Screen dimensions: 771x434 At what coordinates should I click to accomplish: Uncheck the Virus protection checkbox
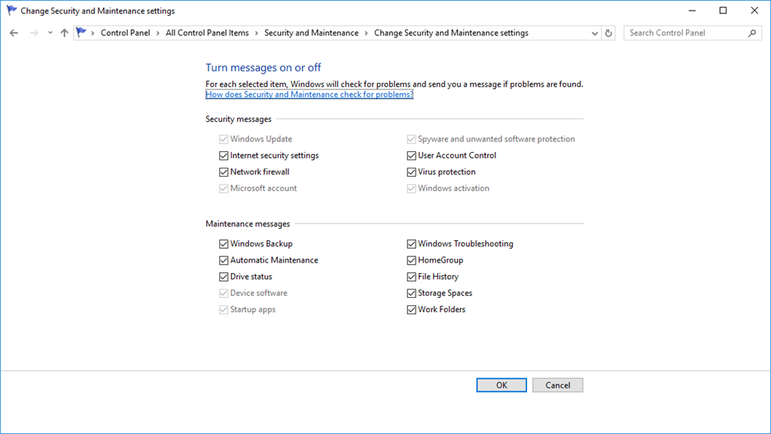411,172
